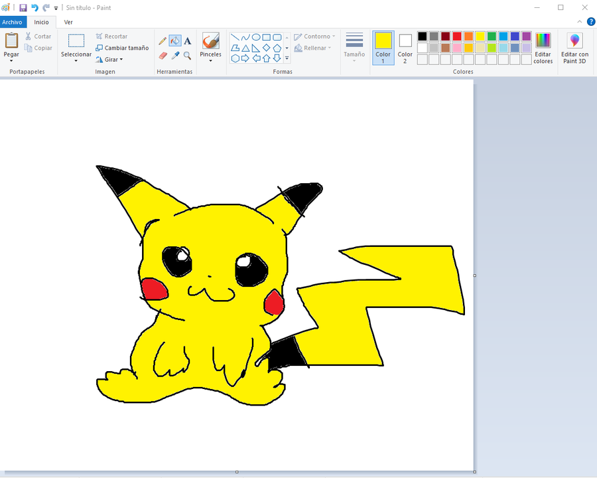
Task: Pick the purple color swatch
Action: coord(527,37)
